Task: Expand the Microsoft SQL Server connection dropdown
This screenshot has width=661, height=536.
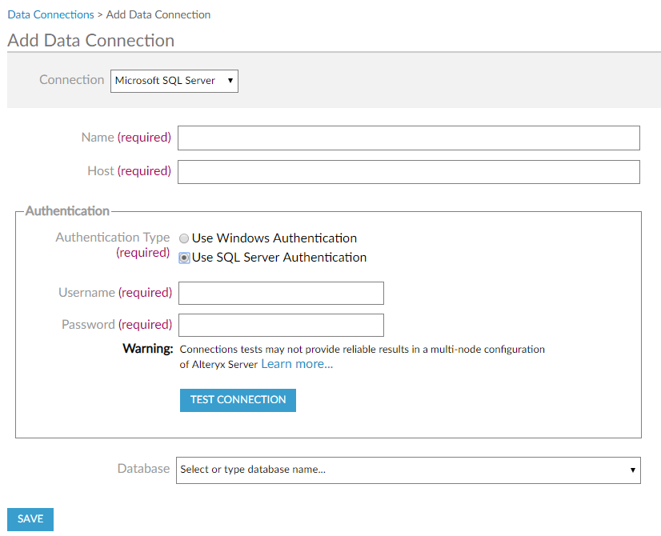Action: tap(174, 81)
